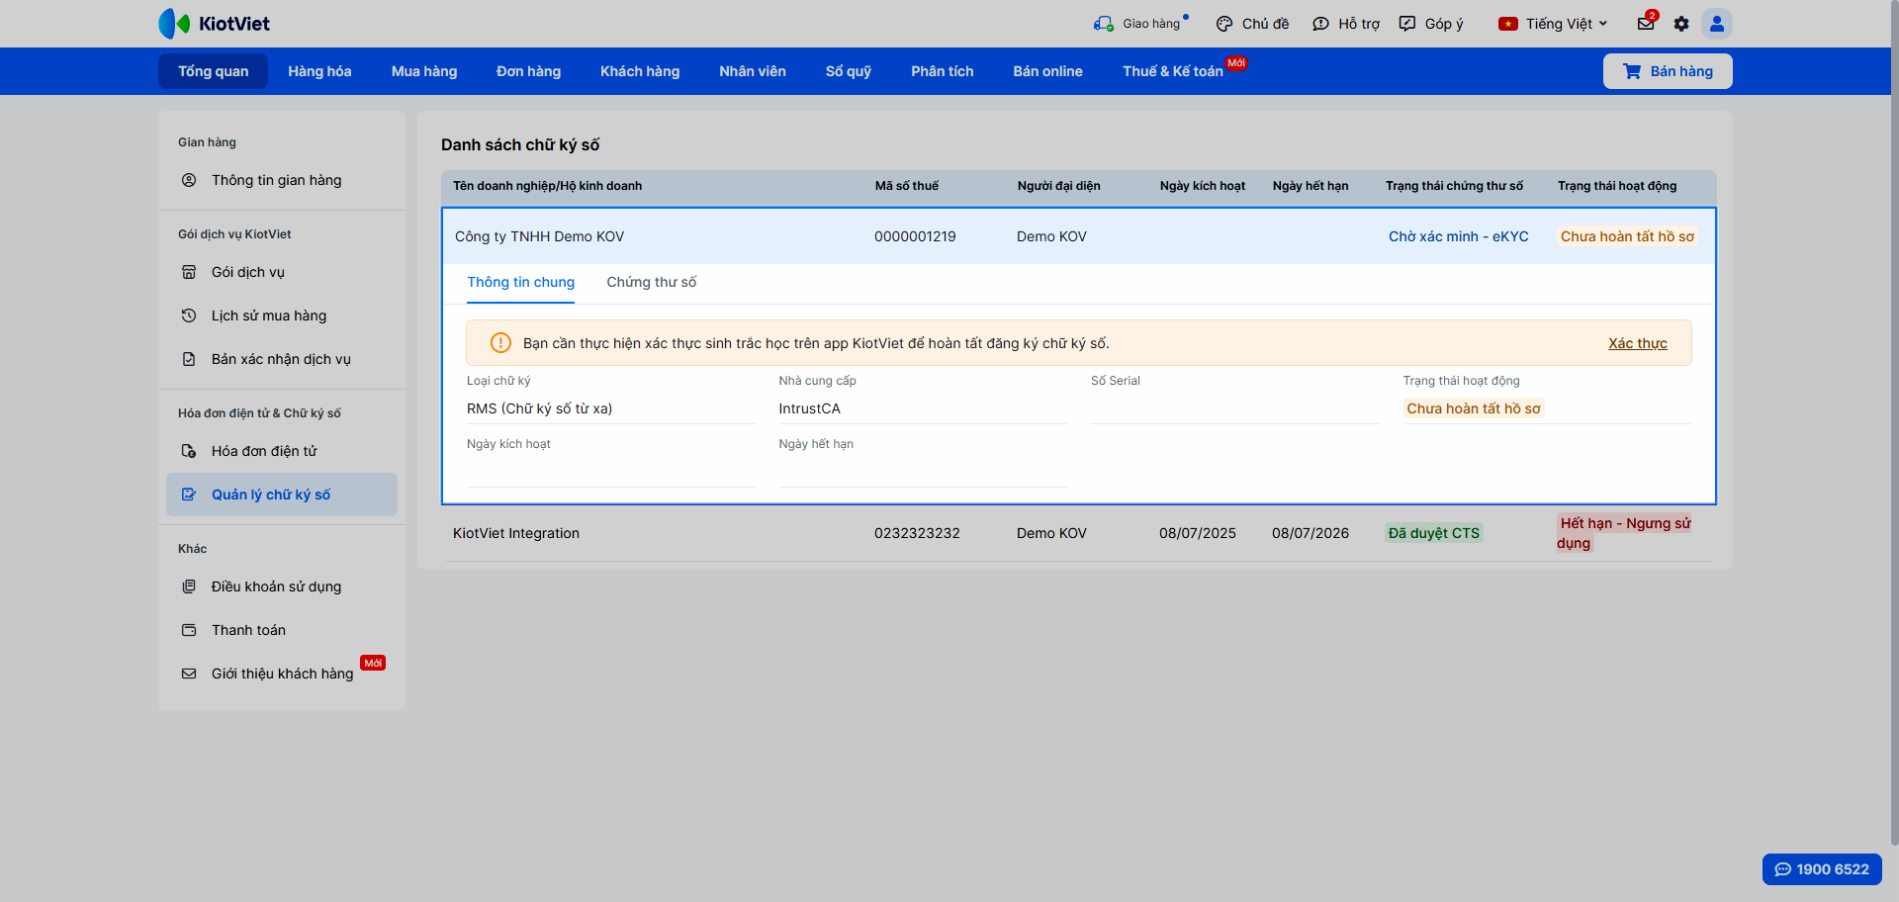Screen dimensions: 1899x902
Task: Select the Công ty TNHH Demo KOV row name
Action: (539, 236)
